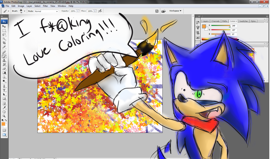
Task: Select the Eraser tool
Action: 4,69
